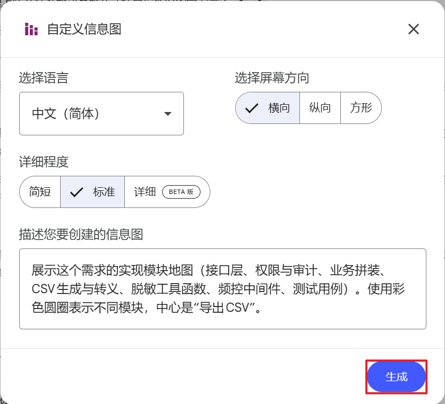Click the 选择屏幕方向 label

point(272,78)
